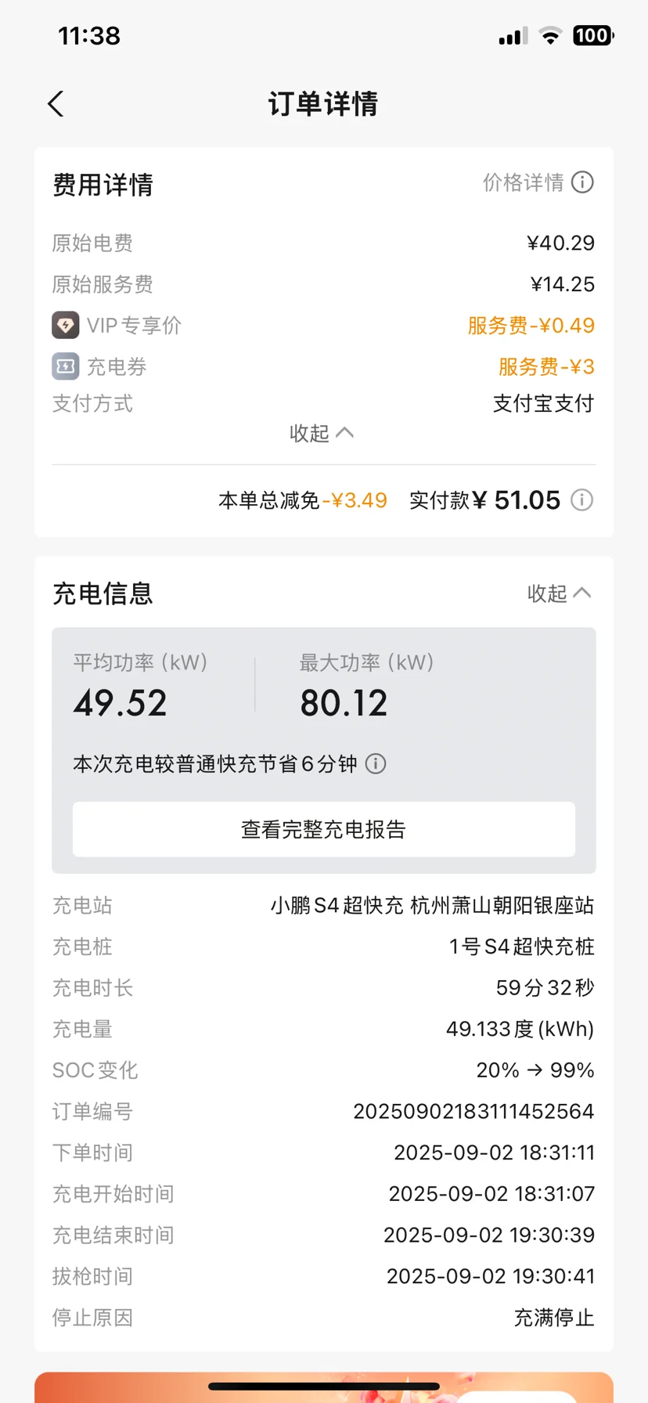Tap the 实付款 ¥51.05 total

[x=485, y=500]
